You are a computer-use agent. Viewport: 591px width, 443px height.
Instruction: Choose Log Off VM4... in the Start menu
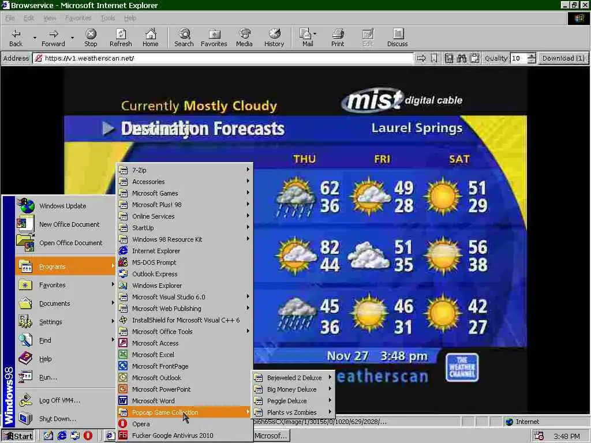66,400
